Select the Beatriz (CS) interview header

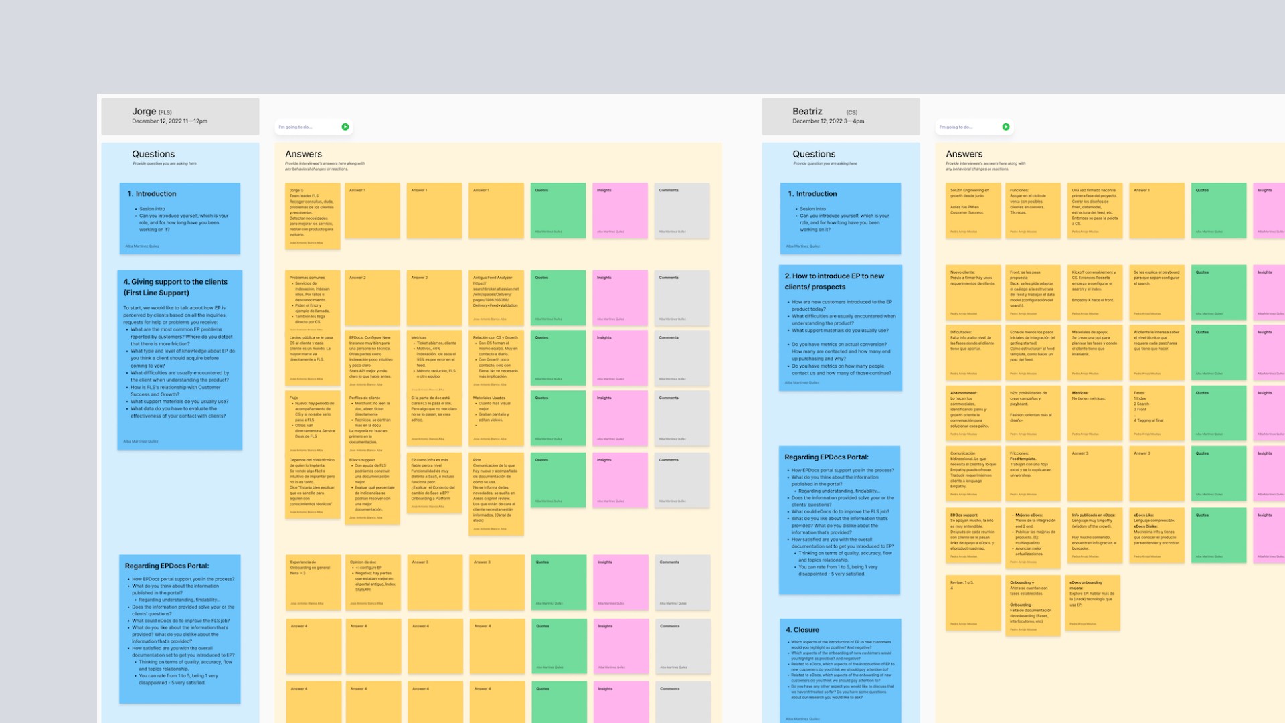[x=841, y=116]
